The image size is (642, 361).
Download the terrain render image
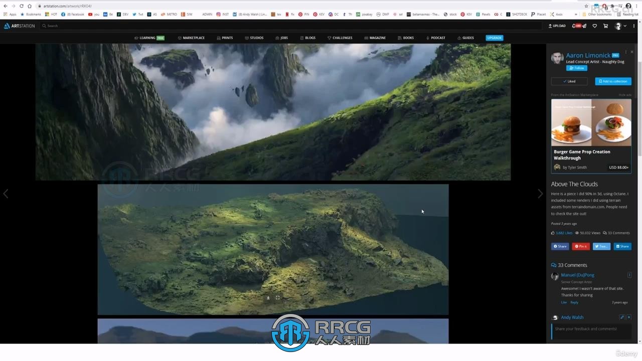click(x=268, y=297)
